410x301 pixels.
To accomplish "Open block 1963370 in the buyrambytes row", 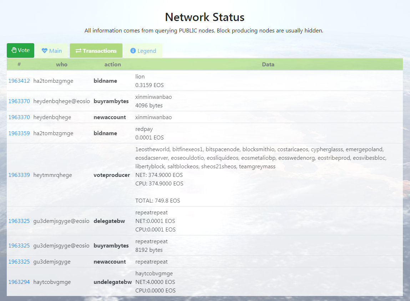I will pos(19,101).
